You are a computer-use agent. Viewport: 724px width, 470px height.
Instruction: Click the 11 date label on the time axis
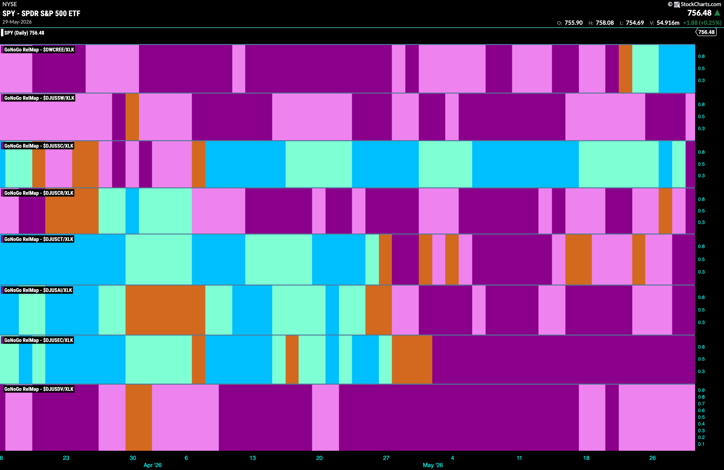tap(519, 458)
